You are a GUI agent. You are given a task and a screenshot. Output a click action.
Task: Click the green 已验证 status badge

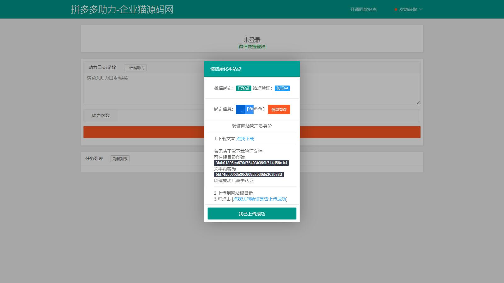(243, 88)
